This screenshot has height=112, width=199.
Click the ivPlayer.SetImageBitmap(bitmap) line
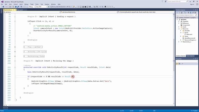47,84
